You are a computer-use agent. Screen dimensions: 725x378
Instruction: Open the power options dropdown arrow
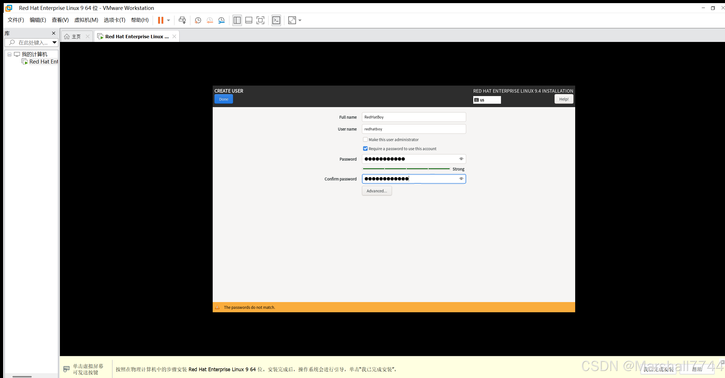coord(169,20)
